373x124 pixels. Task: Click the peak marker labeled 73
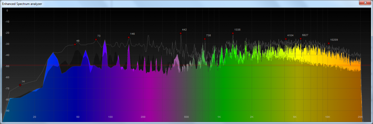coord(96,39)
